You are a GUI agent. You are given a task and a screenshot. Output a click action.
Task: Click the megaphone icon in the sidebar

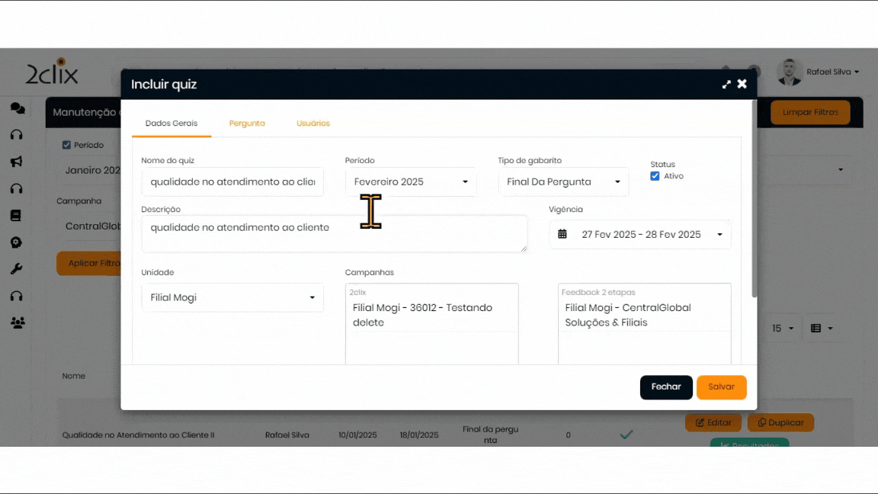point(17,162)
